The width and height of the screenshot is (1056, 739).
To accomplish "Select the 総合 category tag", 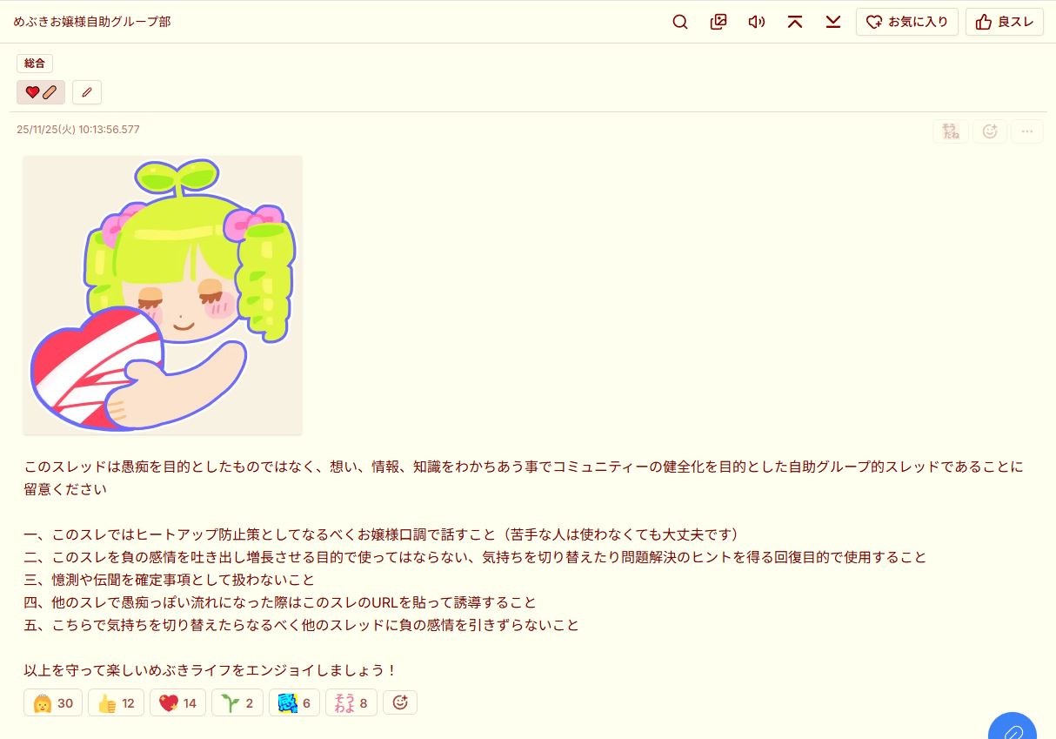I will [35, 63].
